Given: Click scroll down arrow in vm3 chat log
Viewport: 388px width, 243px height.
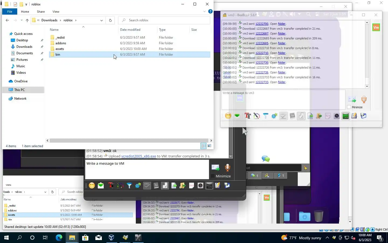Looking at the screenshot, I should tap(367, 86).
